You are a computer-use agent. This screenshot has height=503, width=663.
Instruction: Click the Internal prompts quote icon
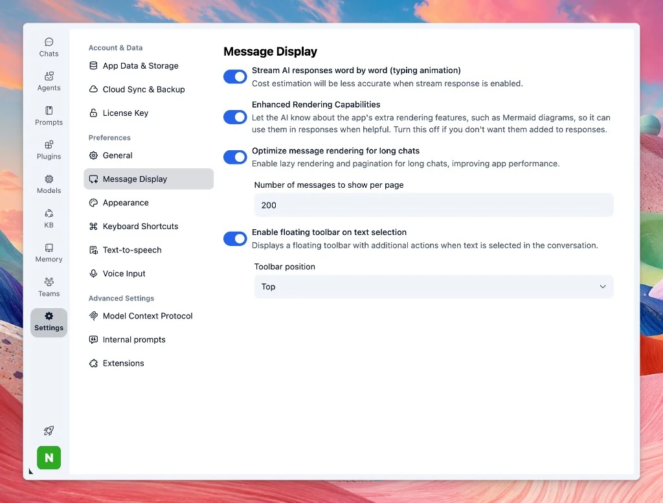(x=93, y=339)
